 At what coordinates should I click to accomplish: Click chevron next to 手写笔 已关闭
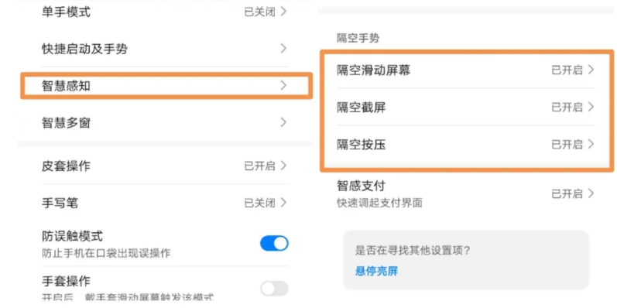[x=283, y=203]
